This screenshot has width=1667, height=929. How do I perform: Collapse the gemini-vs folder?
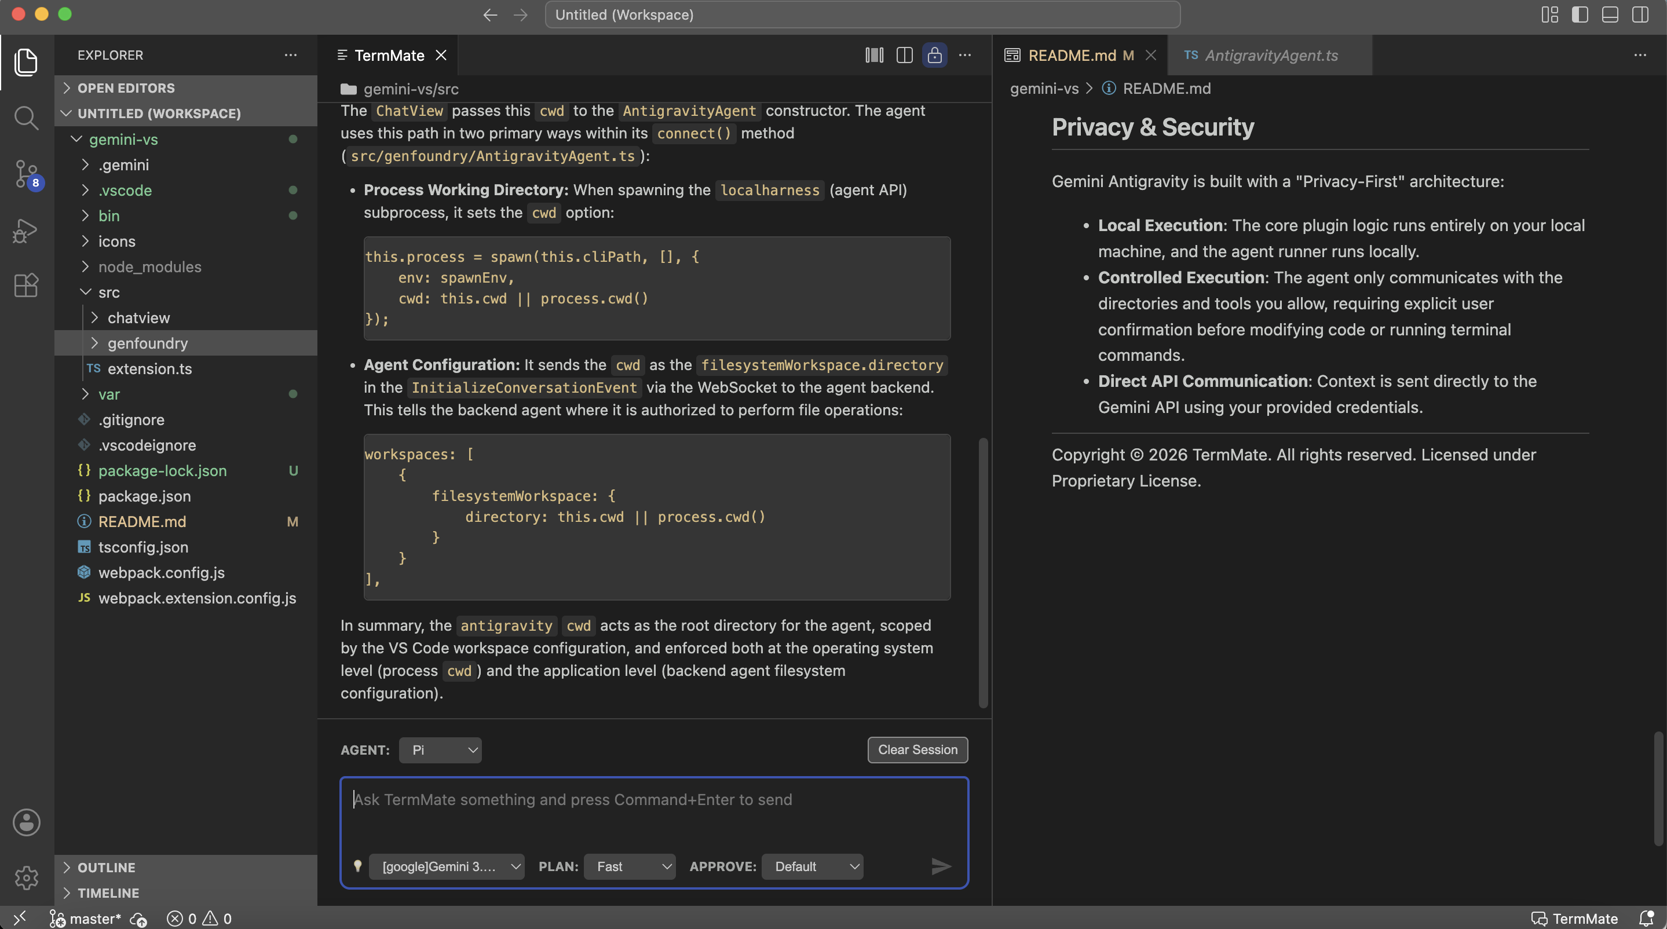[186, 139]
